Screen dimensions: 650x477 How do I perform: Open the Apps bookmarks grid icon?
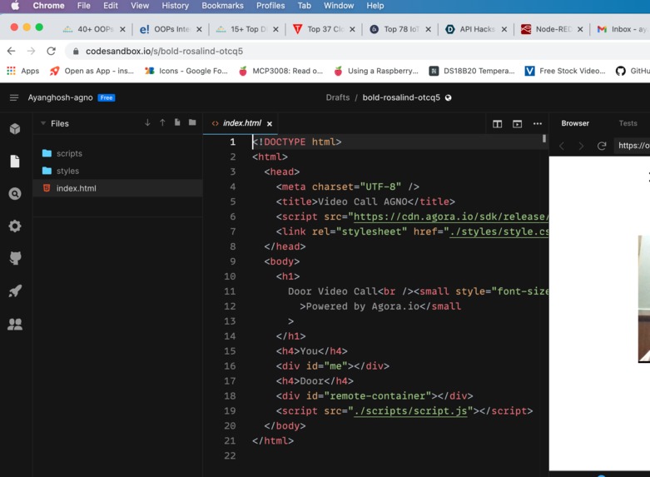(x=11, y=71)
